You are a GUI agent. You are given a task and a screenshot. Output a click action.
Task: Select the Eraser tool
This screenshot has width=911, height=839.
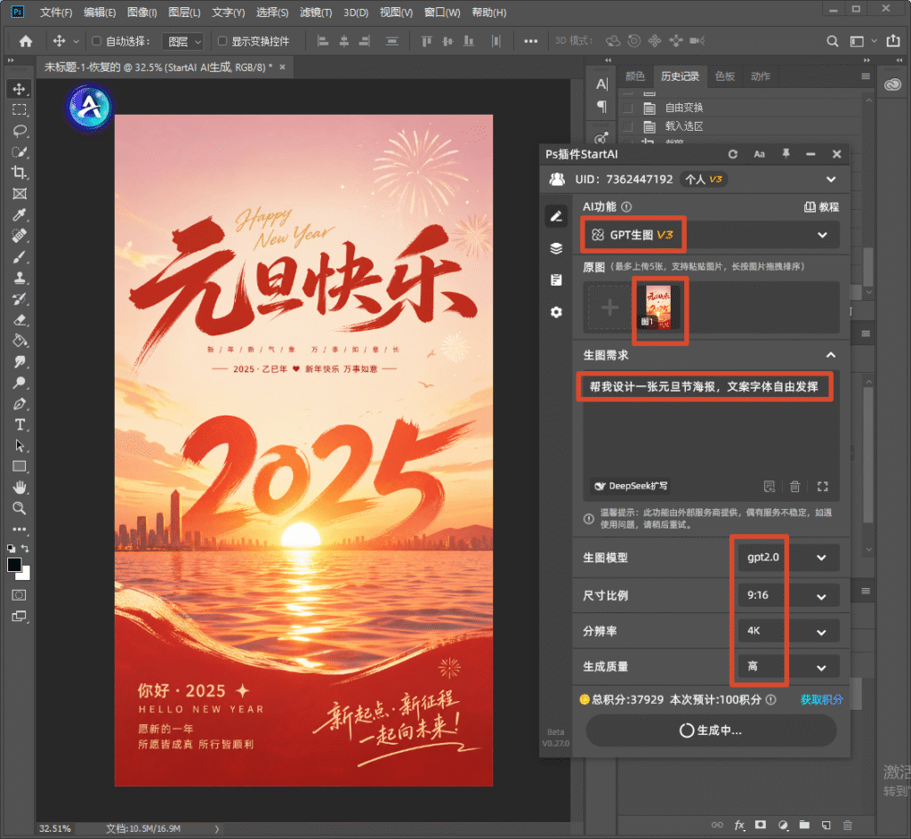tap(20, 319)
